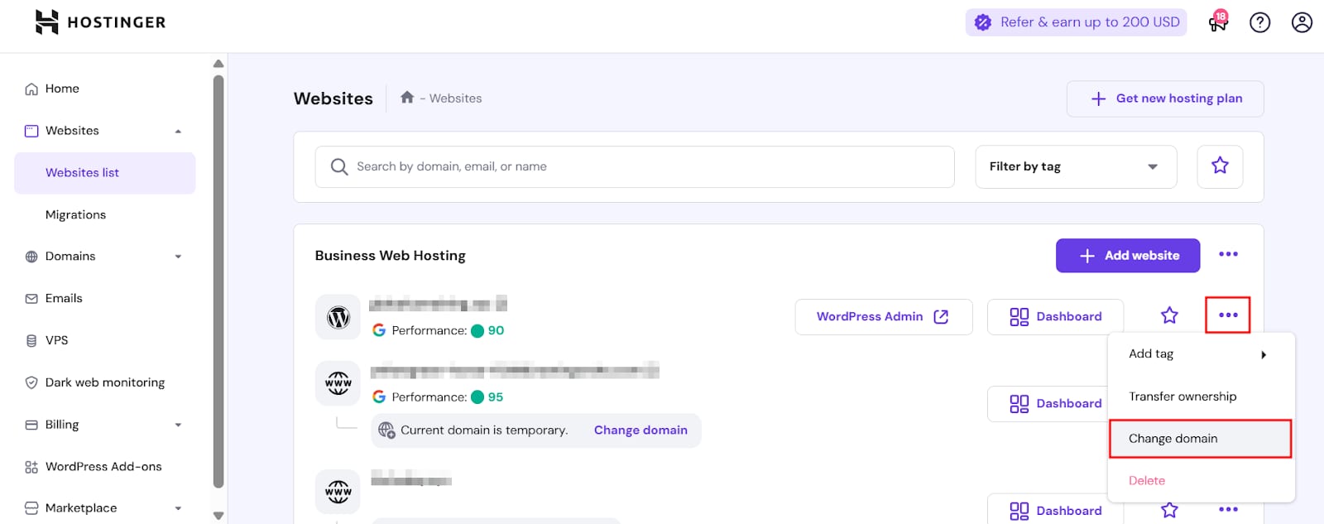1324x524 pixels.
Task: Open the user profile icon
Action: [1302, 22]
